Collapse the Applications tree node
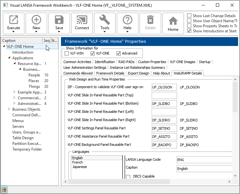Viewport: 240px width, 194px height. (9, 58)
